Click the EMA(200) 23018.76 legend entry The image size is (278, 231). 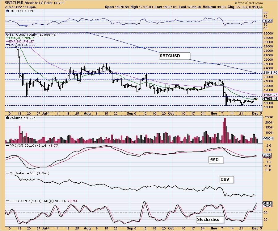point(21,45)
